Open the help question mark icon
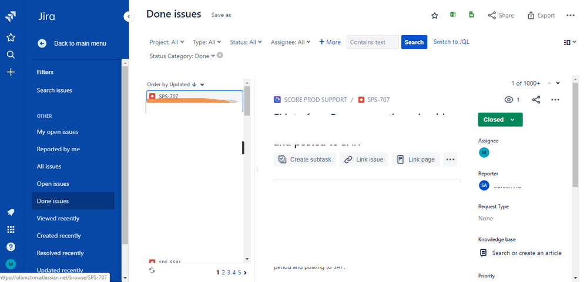 click(x=11, y=247)
